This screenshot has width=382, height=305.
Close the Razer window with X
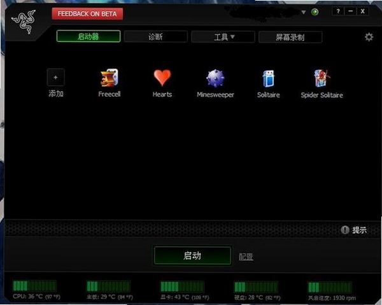point(363,11)
